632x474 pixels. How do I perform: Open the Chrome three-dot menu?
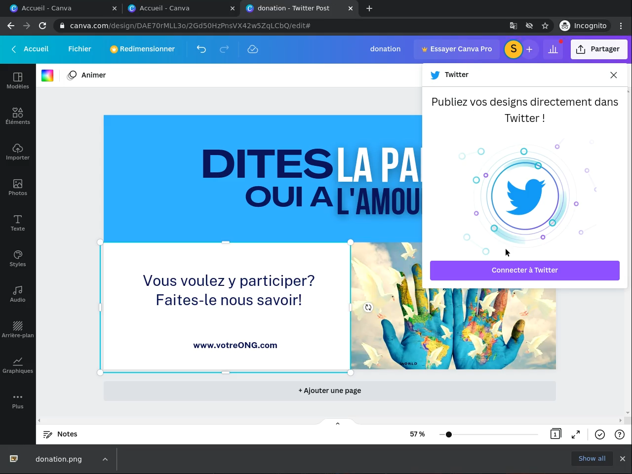pos(621,26)
